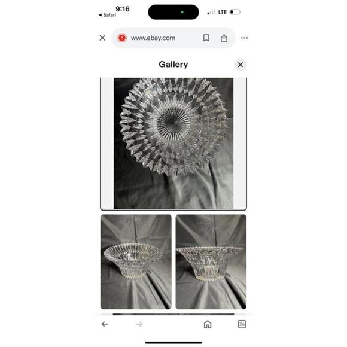Go back with the left arrow
This screenshot has height=347, width=347.
(x=105, y=324)
